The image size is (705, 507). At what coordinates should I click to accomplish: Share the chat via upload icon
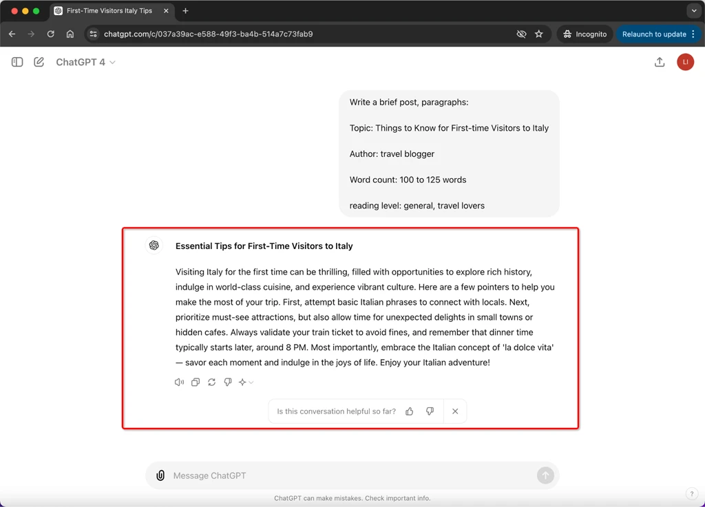coord(659,62)
